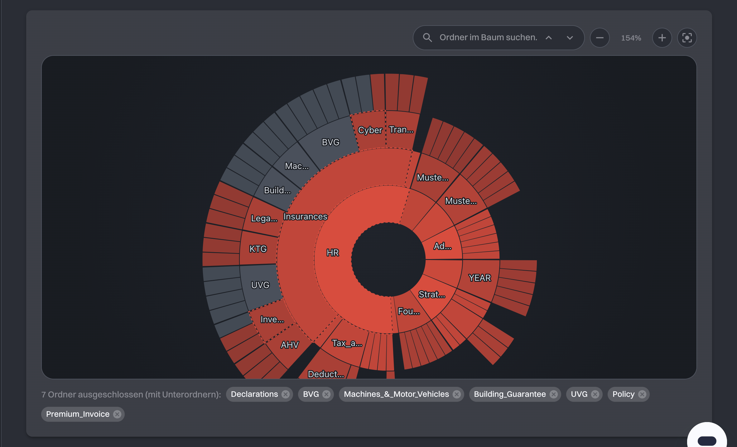Reset view with the center-focus icon

(687, 38)
